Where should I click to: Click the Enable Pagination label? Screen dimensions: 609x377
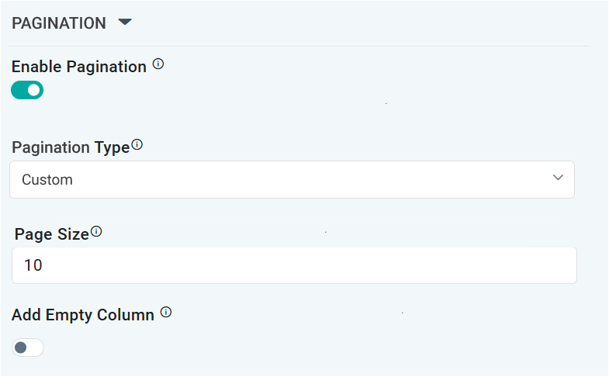click(79, 67)
